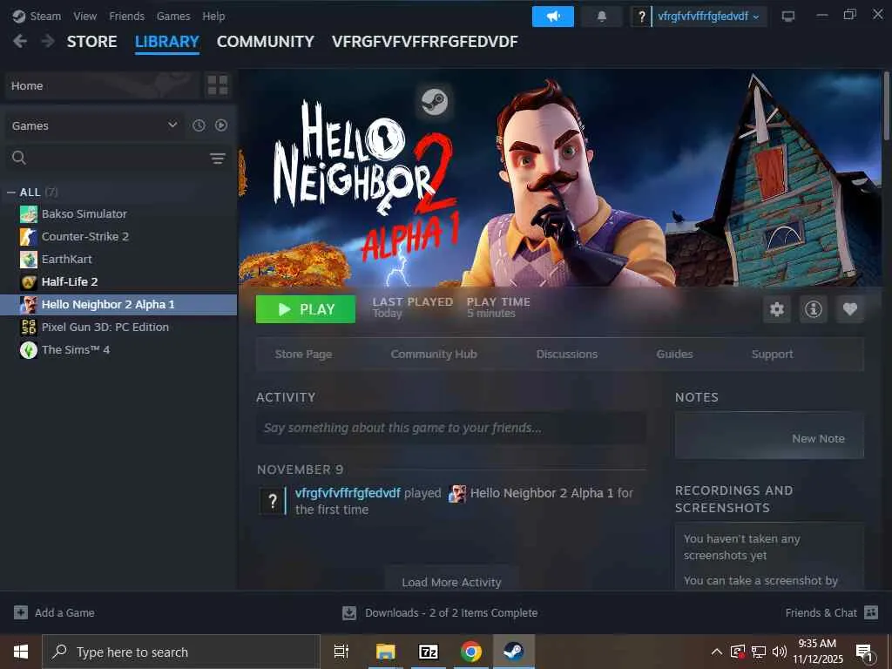
Task: Show hidden tray icons chevron
Action: tap(717, 652)
